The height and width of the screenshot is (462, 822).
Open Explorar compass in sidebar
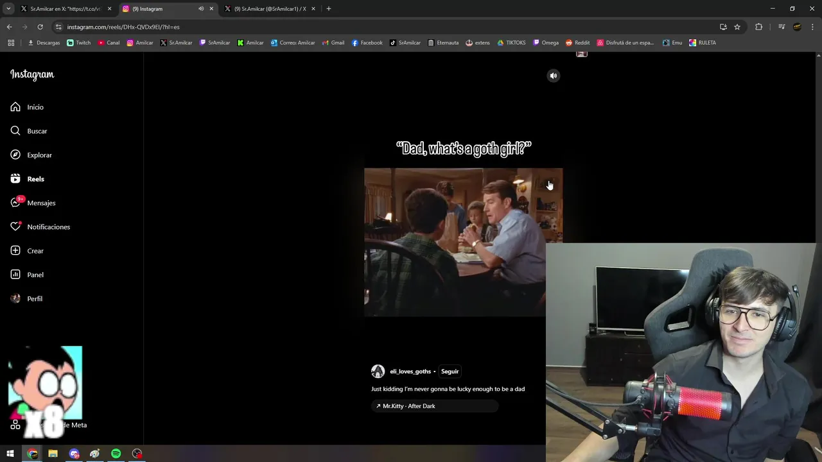point(31,155)
